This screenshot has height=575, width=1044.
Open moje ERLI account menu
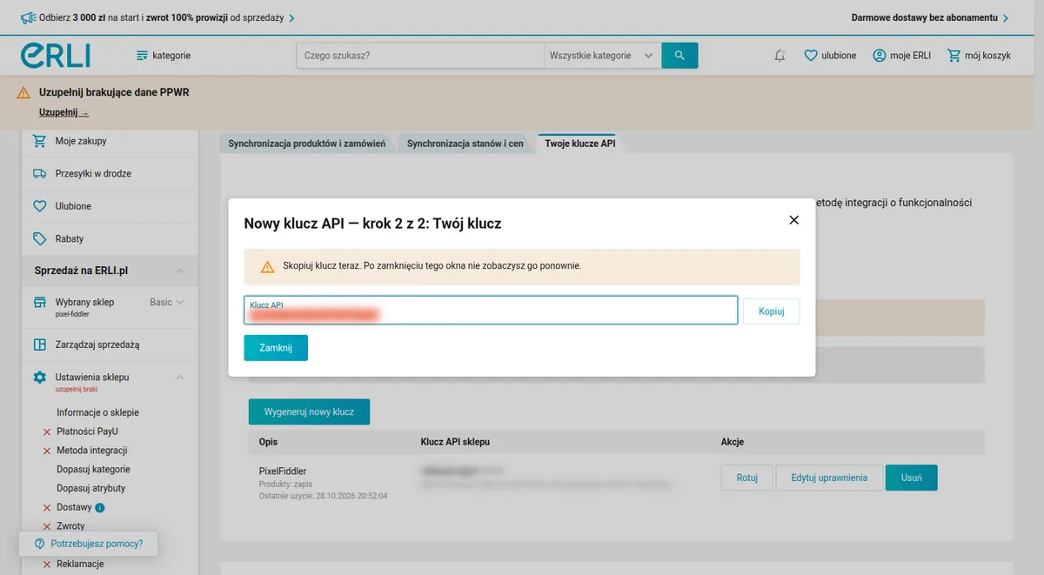(901, 56)
